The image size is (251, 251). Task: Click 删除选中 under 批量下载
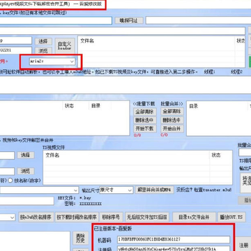pos(145,120)
